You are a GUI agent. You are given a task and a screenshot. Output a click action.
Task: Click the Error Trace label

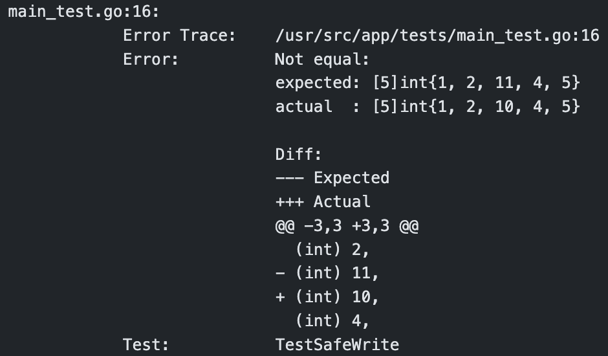coord(179,36)
